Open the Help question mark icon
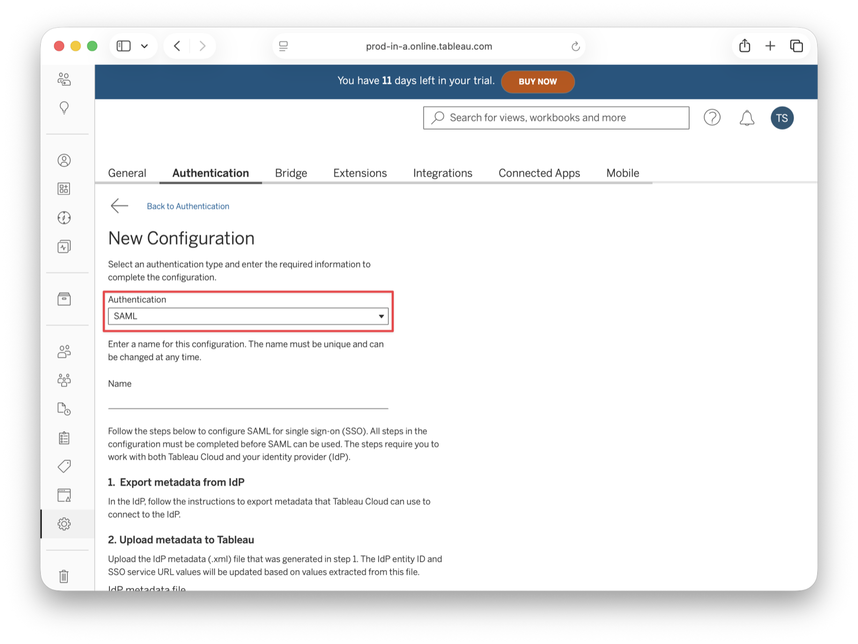The height and width of the screenshot is (644, 858). [x=712, y=118]
